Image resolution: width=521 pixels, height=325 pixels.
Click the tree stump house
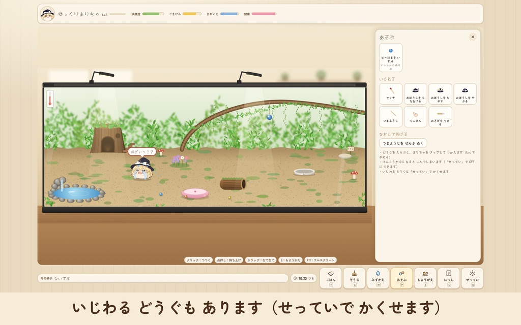click(x=108, y=138)
